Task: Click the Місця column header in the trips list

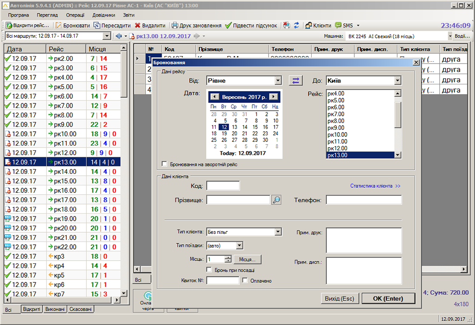Action: pos(103,49)
